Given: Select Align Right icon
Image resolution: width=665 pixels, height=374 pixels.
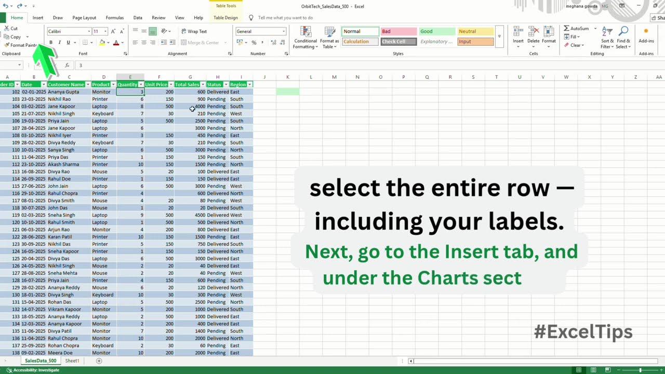Looking at the screenshot, I should pos(152,43).
